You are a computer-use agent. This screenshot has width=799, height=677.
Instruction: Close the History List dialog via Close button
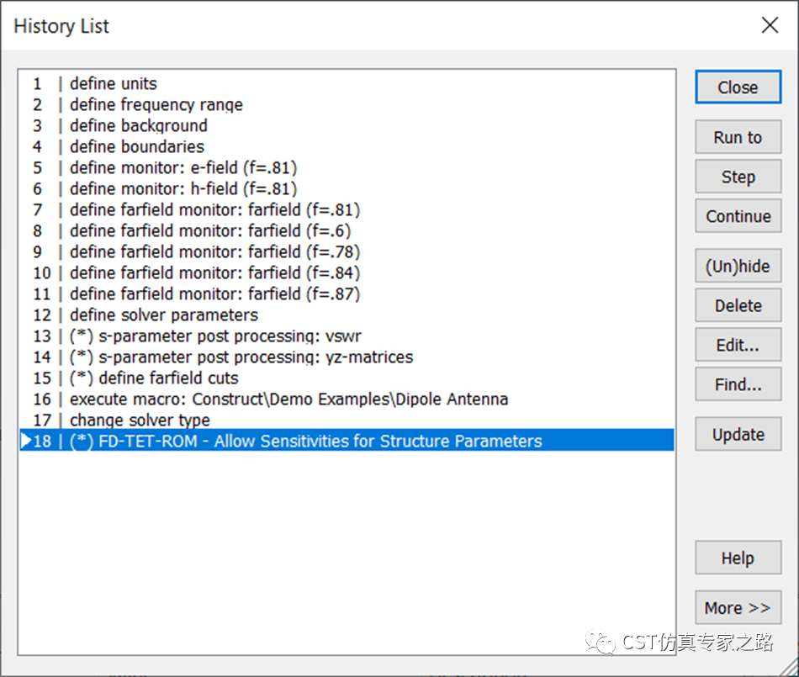pyautogui.click(x=738, y=87)
